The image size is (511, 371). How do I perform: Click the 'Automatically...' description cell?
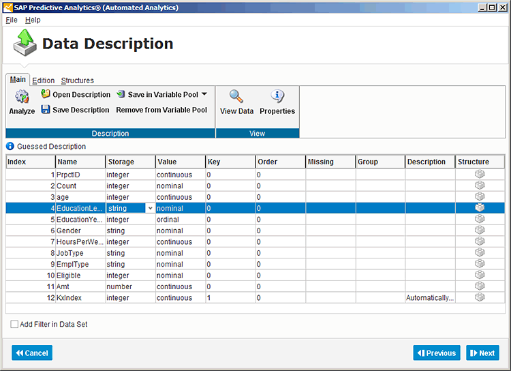point(430,297)
